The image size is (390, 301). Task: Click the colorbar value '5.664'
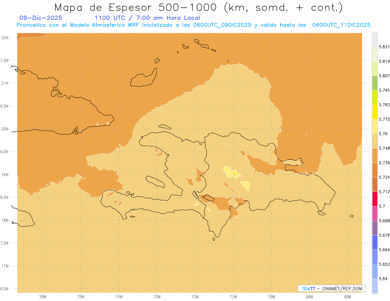click(x=384, y=249)
